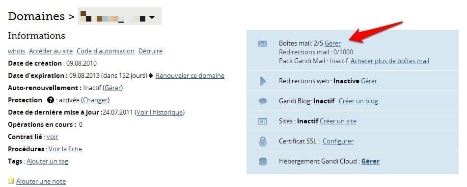This screenshot has height=187, width=467.
Task: Click Créer un blog link
Action: (x=358, y=101)
